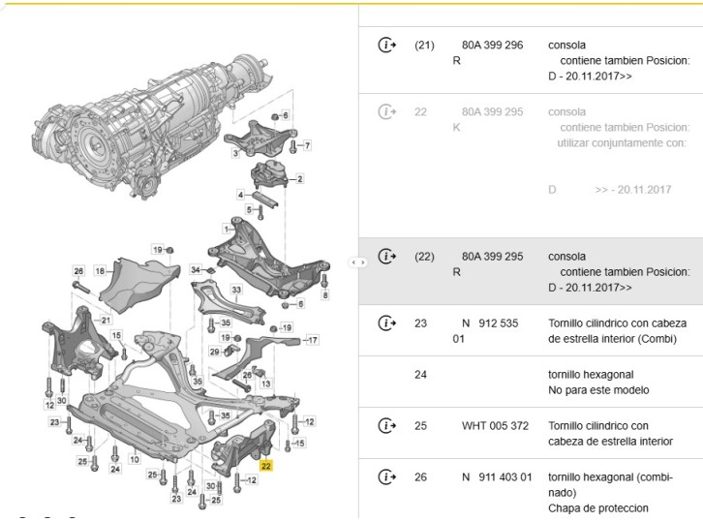
Task: Click callout 30 near the left console
Action: pos(61,401)
